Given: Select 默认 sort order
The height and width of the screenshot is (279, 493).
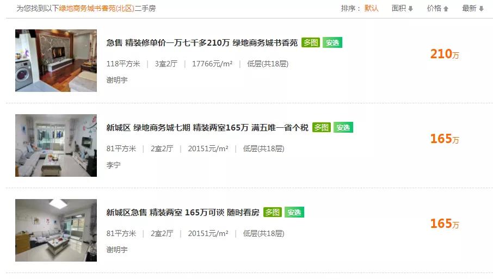Looking at the screenshot, I should [x=371, y=9].
